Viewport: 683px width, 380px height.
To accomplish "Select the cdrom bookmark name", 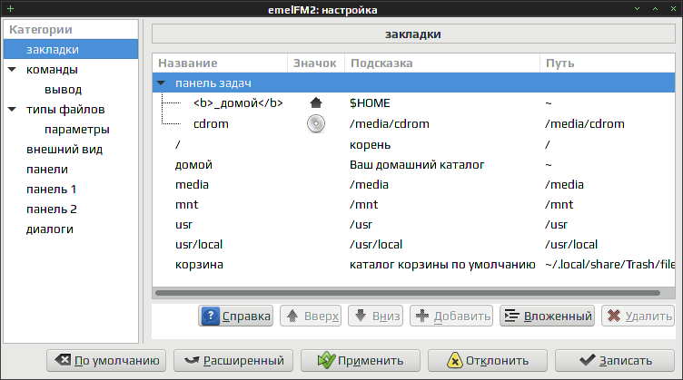I will [x=211, y=124].
